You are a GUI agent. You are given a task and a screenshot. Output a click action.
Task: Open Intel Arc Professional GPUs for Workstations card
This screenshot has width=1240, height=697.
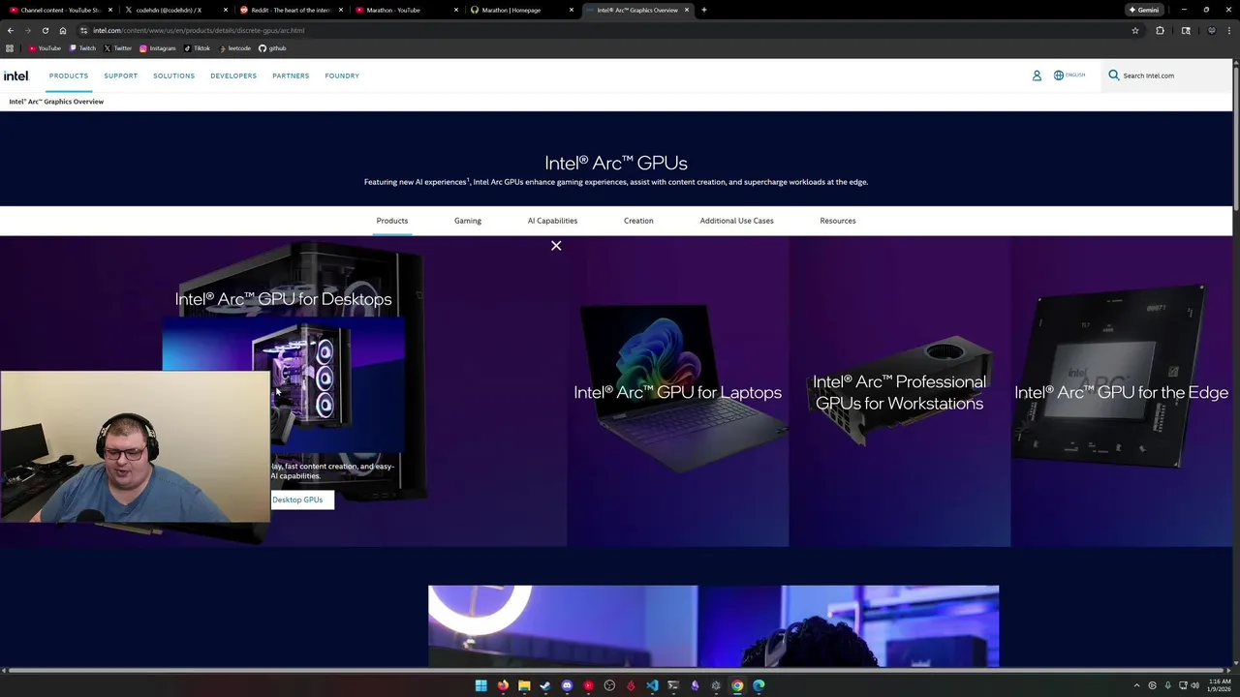[899, 392]
